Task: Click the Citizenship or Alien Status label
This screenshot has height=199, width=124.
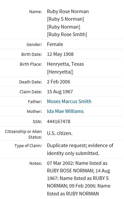Action: pos(23,134)
